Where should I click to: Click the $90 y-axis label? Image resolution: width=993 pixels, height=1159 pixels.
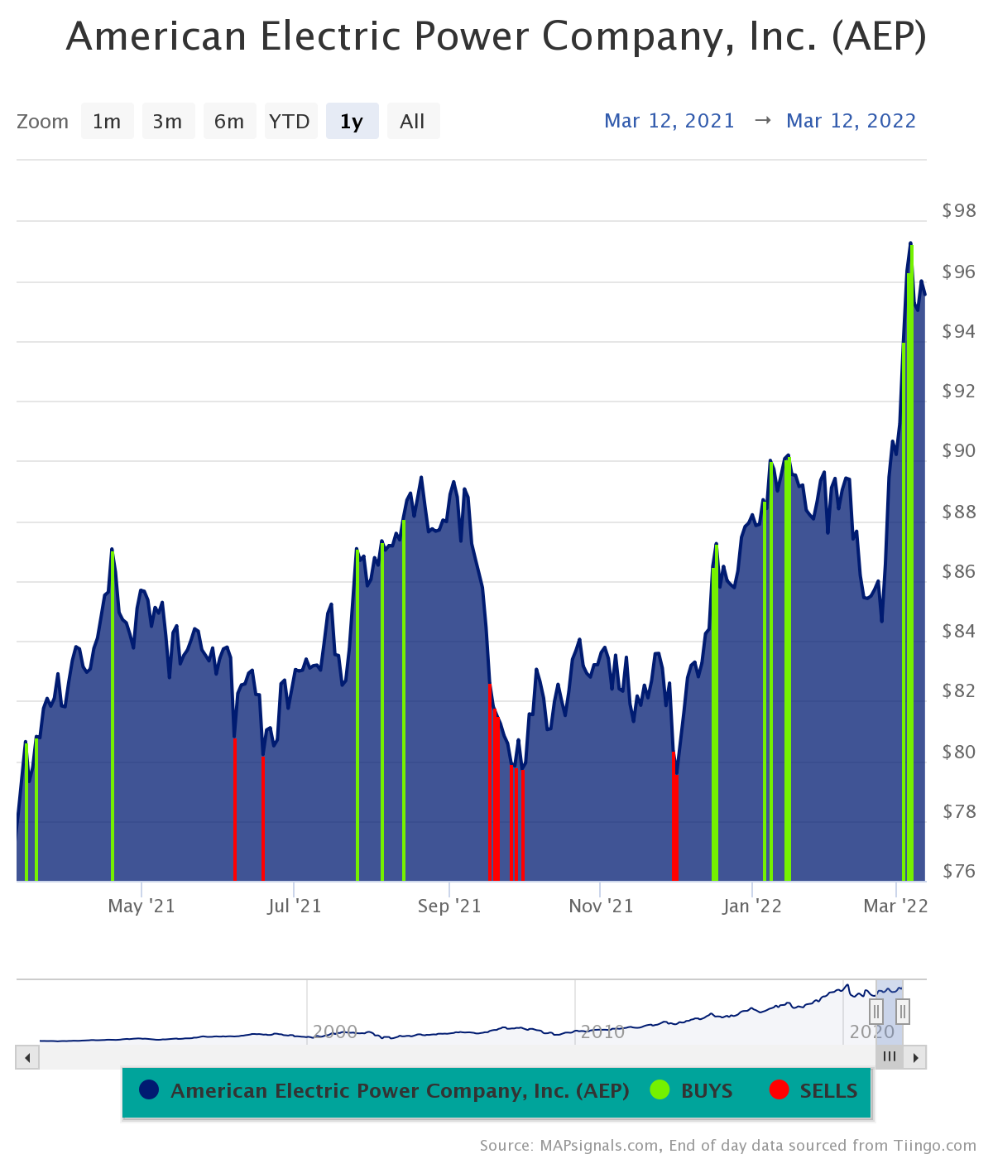tap(959, 451)
